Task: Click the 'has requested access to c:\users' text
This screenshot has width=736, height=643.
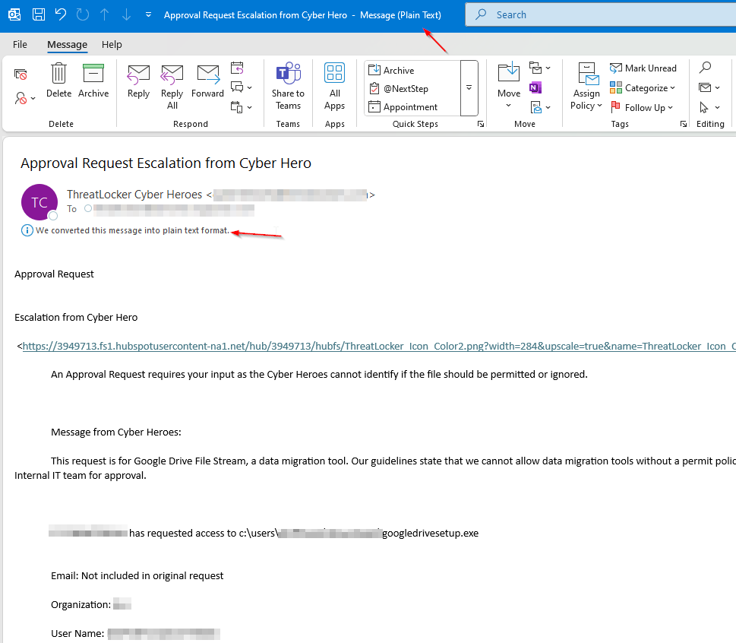Action: [204, 533]
